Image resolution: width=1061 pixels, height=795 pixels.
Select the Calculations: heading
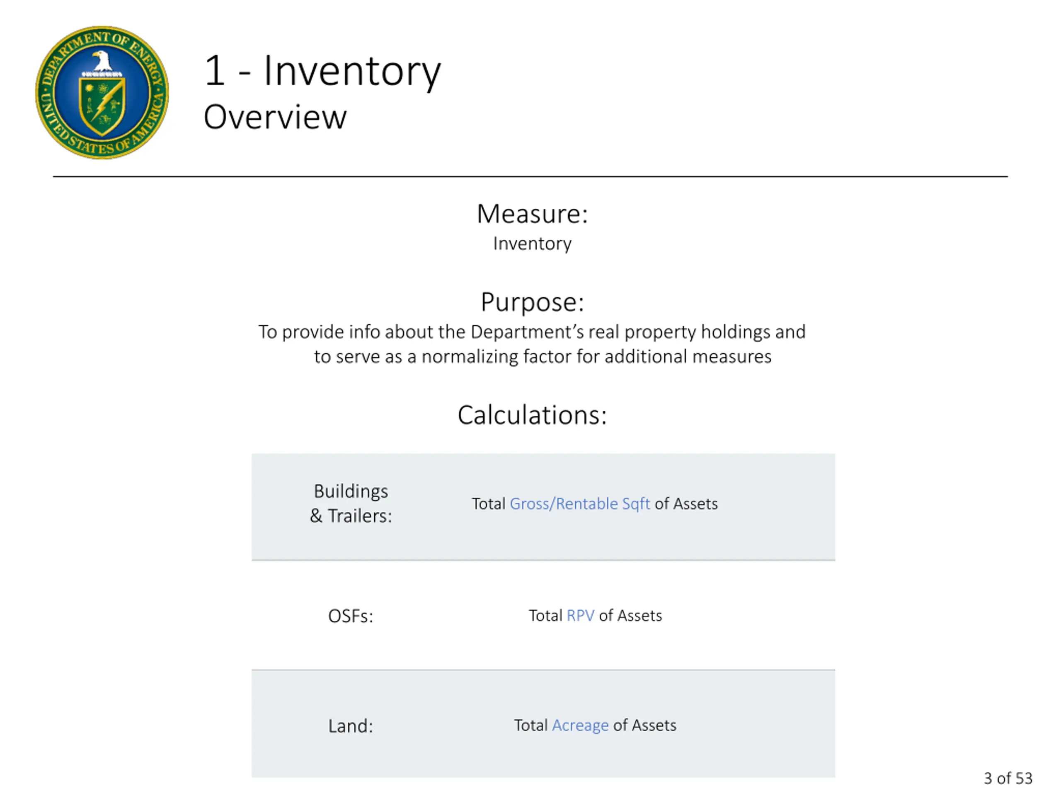click(x=532, y=415)
